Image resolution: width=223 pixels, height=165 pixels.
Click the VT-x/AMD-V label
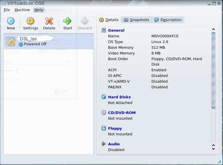click(119, 81)
